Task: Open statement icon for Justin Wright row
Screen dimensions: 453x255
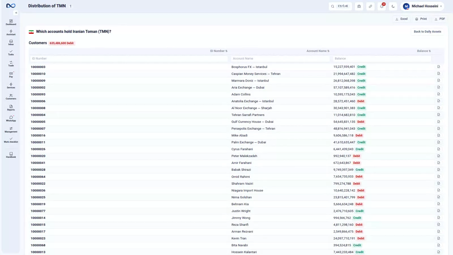Action: (439, 211)
